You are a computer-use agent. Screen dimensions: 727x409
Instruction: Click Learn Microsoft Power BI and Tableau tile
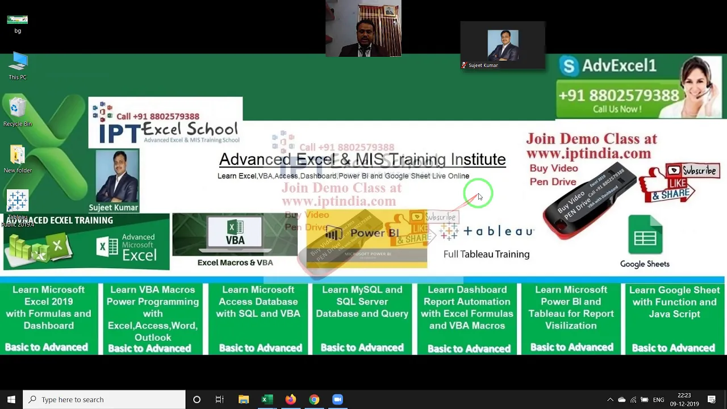point(571,318)
